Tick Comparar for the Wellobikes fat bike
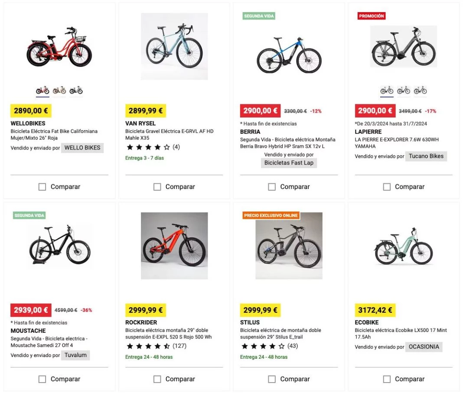 [42, 187]
